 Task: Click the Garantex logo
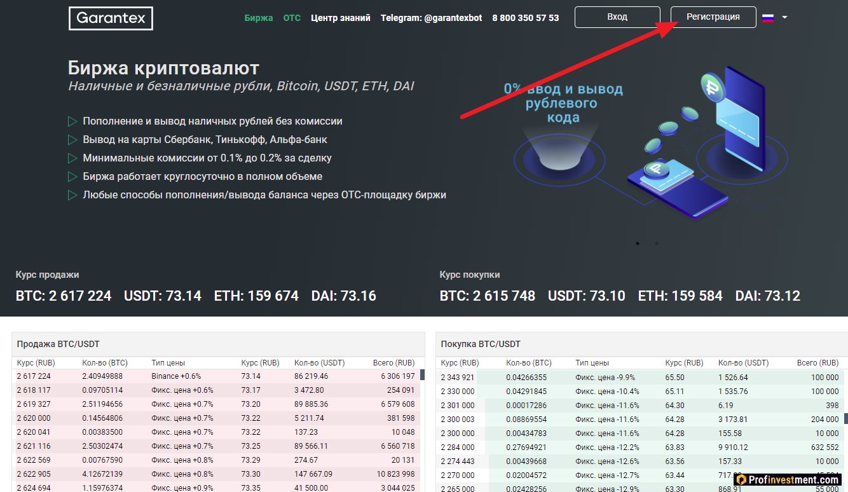[111, 18]
